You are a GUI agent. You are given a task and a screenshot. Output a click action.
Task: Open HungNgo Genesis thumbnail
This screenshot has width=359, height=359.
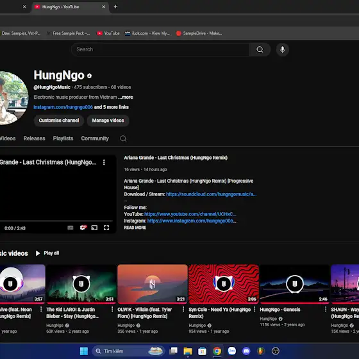pos(295,284)
